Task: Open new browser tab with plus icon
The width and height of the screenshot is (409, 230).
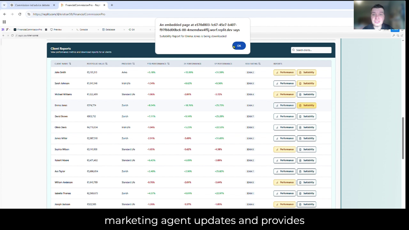Action: pyautogui.click(x=112, y=5)
